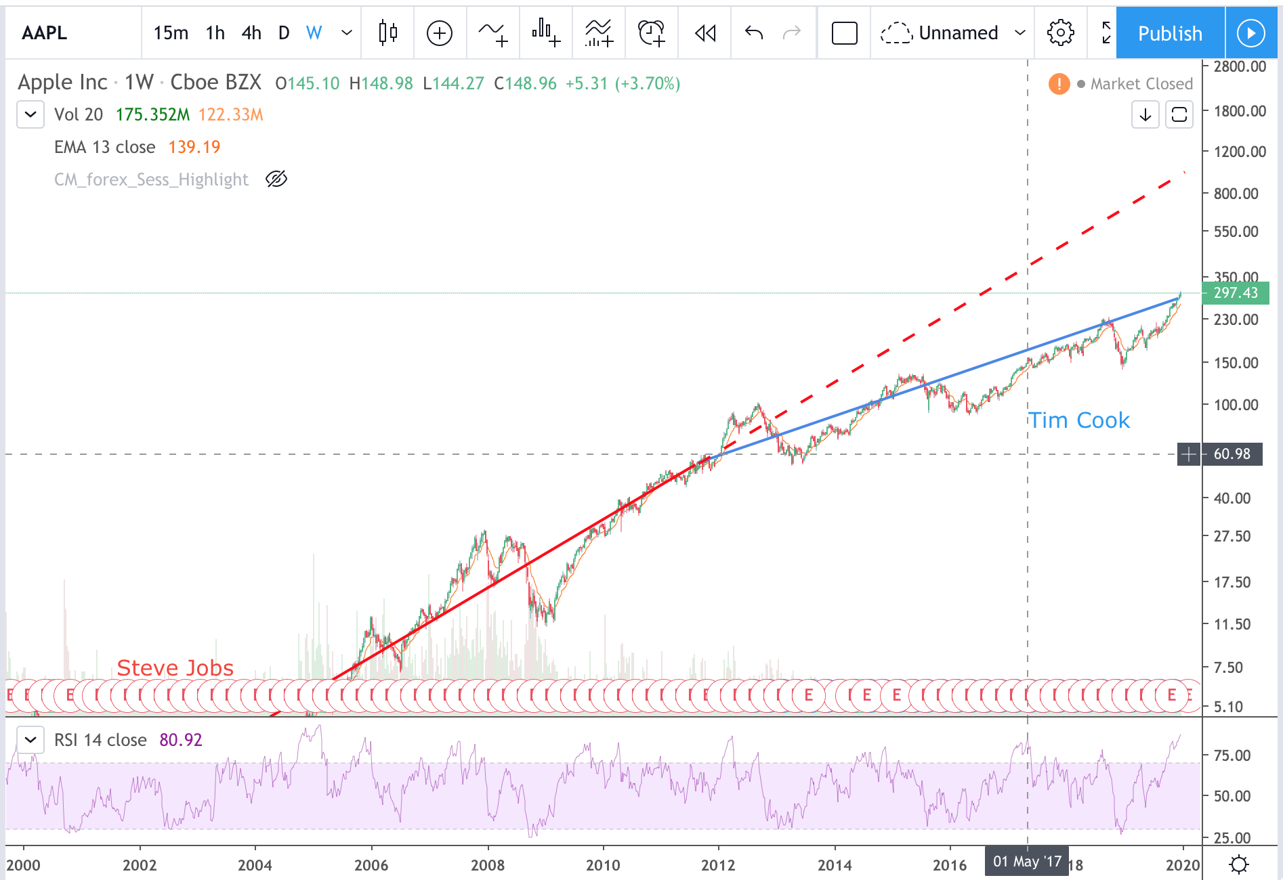Select the Tim Cook text annotation
This screenshot has height=880, width=1283.
tap(1079, 420)
